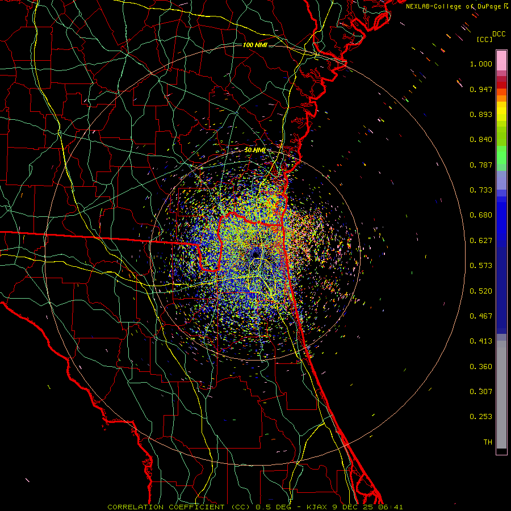Click the TH threshold label
The height and width of the screenshot is (511, 511).
coord(488,442)
